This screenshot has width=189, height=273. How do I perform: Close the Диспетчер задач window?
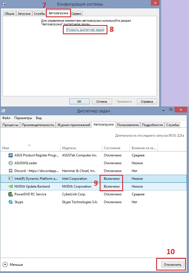click(x=181, y=110)
